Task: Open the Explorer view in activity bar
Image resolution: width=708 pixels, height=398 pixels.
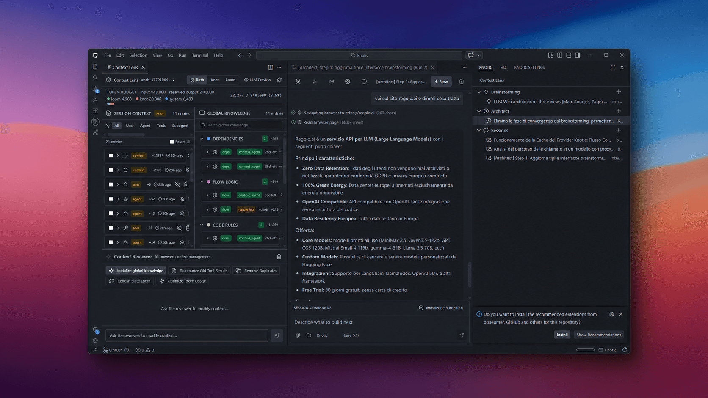Action: 95,67
